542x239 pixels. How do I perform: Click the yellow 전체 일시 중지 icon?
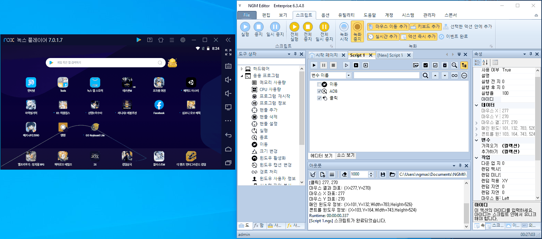[324, 27]
